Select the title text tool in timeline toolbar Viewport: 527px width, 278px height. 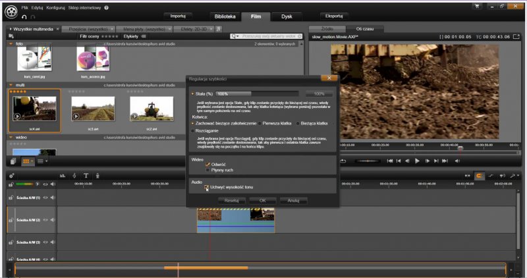click(x=86, y=175)
